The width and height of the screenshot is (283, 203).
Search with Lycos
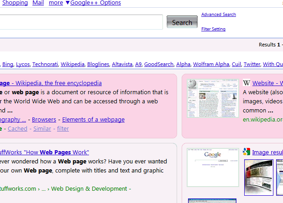[x=23, y=64]
